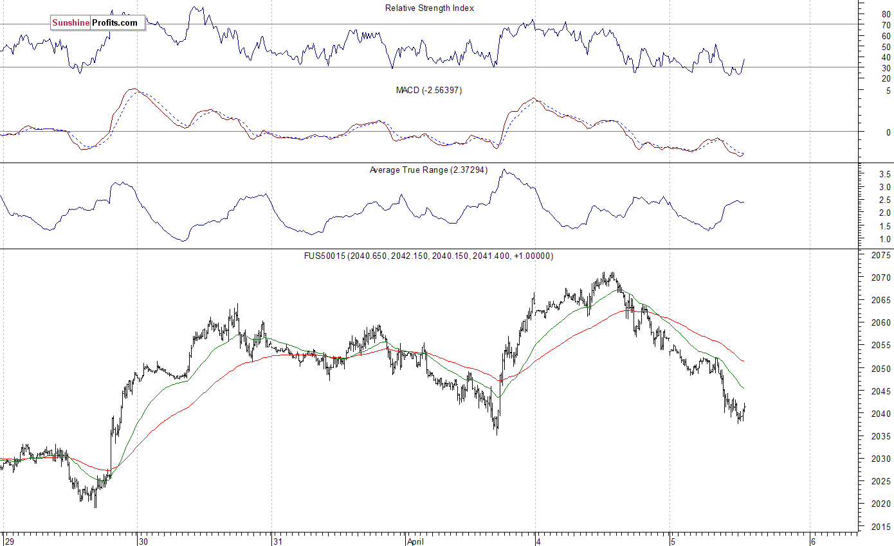Click date label 5 on time axis
Image resolution: width=894 pixels, height=546 pixels.
[x=673, y=541]
